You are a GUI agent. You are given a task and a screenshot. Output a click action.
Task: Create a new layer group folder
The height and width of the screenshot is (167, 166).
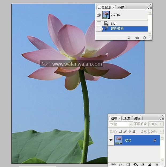pyautogui.click(x=142, y=164)
